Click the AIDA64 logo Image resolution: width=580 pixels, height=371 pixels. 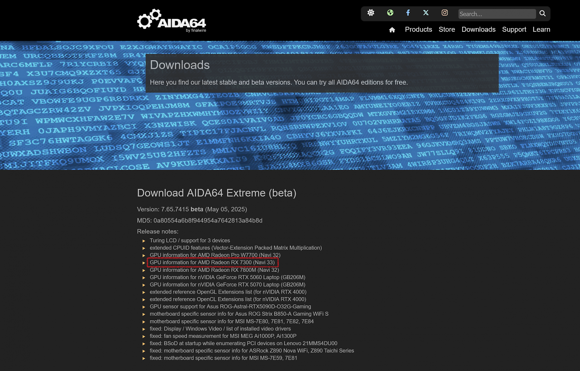coord(172,21)
